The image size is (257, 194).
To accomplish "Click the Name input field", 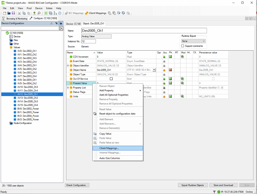I will coord(144,31).
